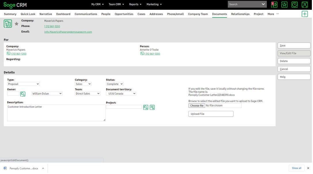This screenshot has width=313, height=174.
Task: Click the Word document icon in download bar
Action: (x=5, y=168)
